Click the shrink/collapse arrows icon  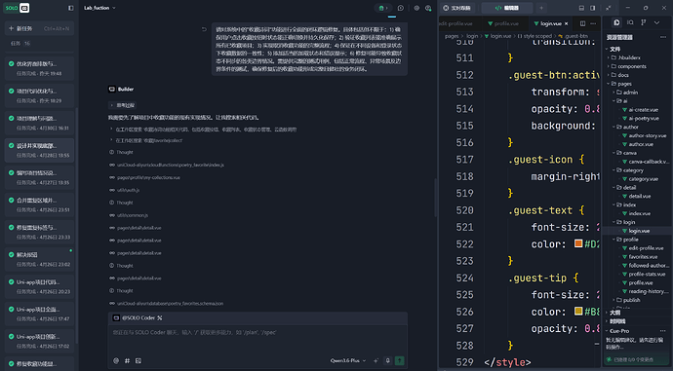[x=609, y=8]
